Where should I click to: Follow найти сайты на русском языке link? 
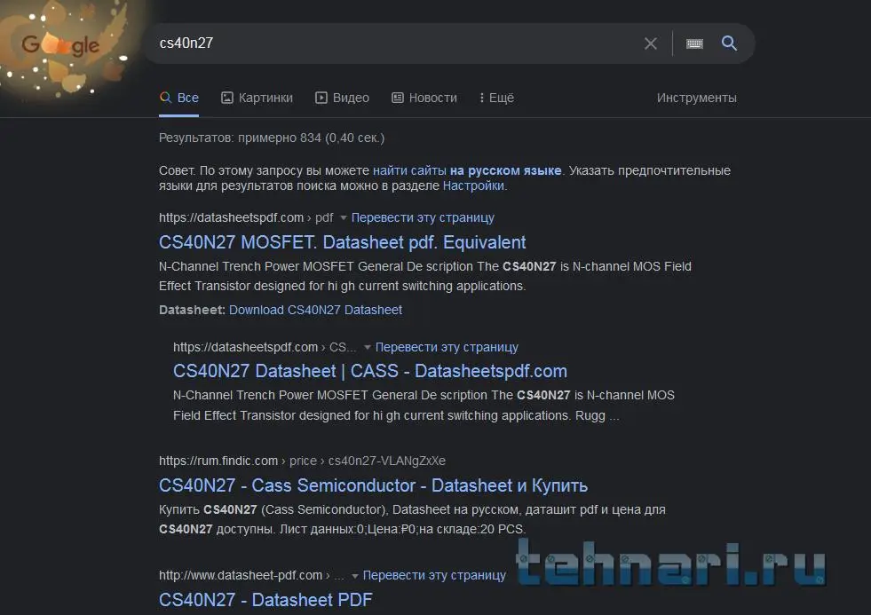[467, 170]
